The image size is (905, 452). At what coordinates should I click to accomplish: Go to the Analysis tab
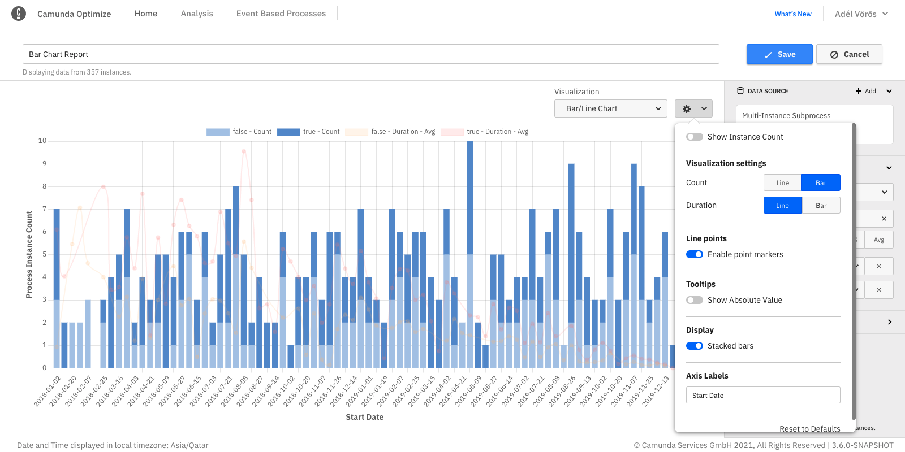(197, 14)
